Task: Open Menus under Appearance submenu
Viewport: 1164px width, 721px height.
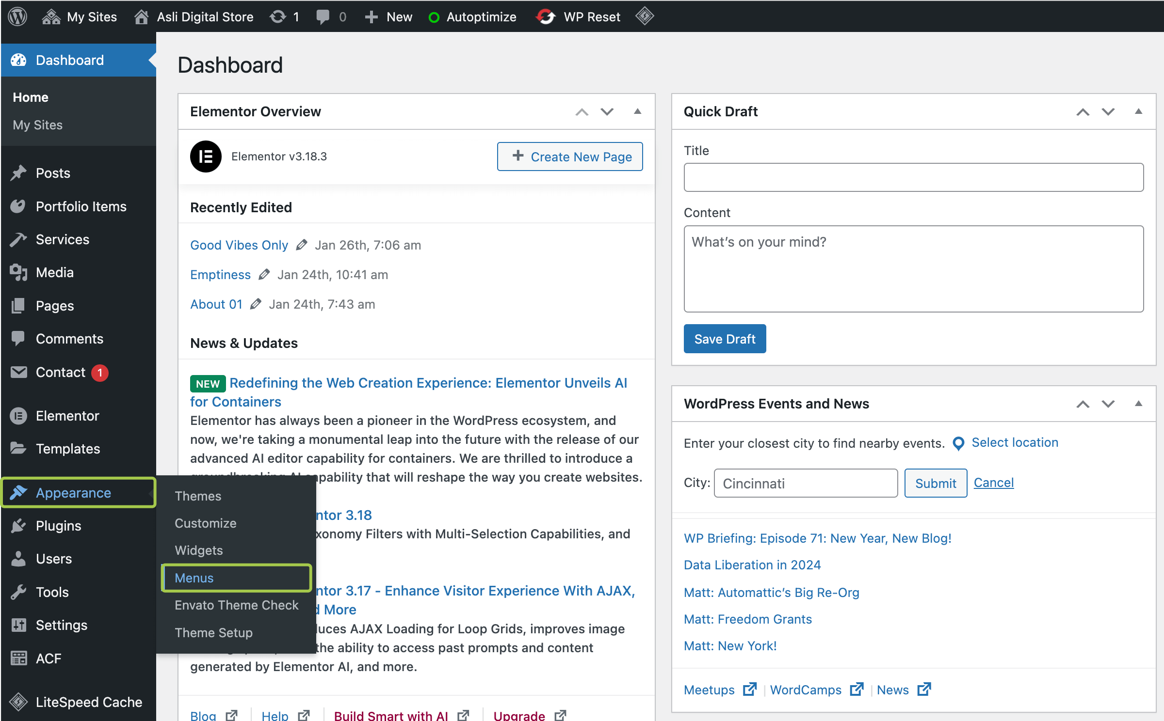Action: pos(194,578)
